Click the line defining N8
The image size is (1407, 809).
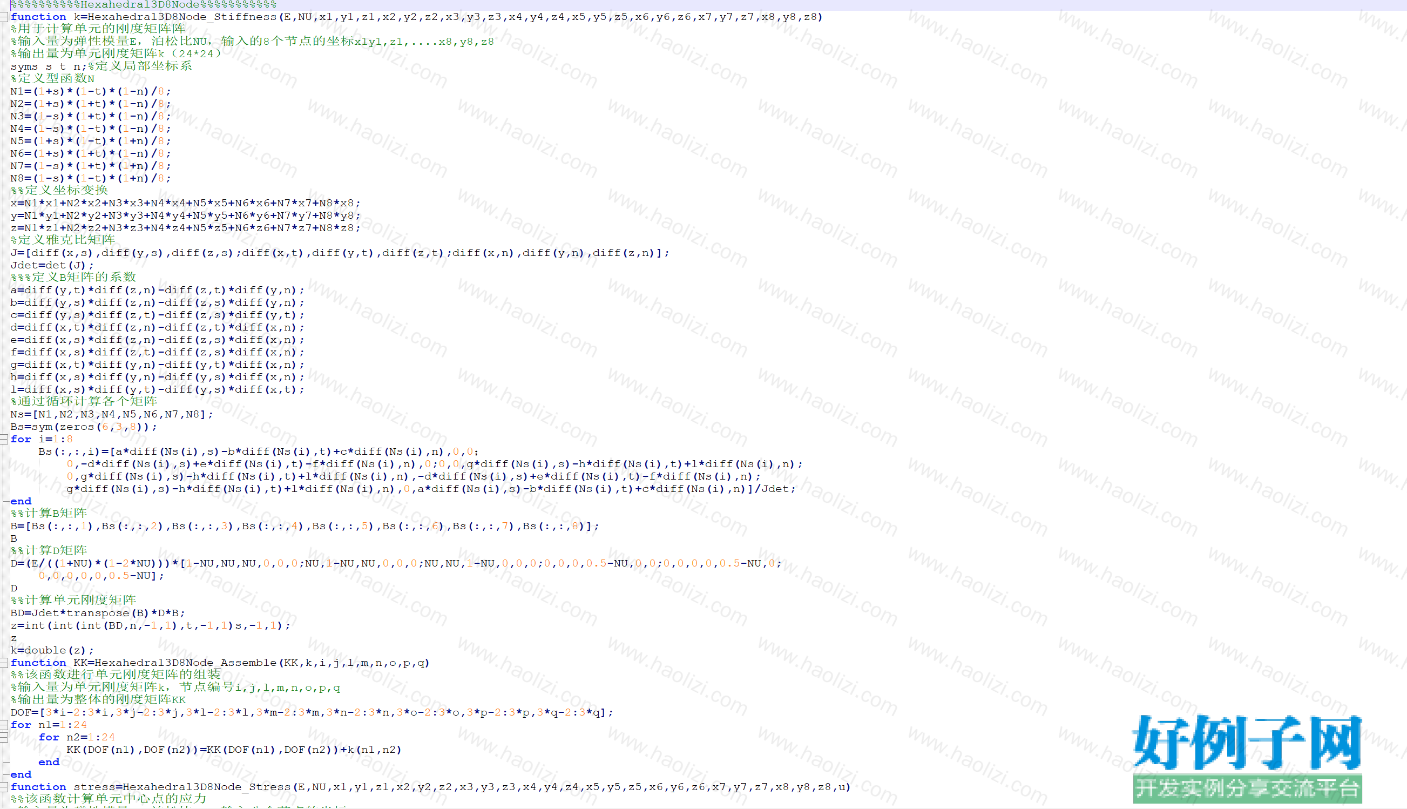point(91,178)
